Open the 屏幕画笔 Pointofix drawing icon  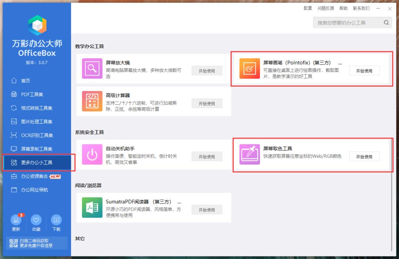pyautogui.click(x=249, y=69)
